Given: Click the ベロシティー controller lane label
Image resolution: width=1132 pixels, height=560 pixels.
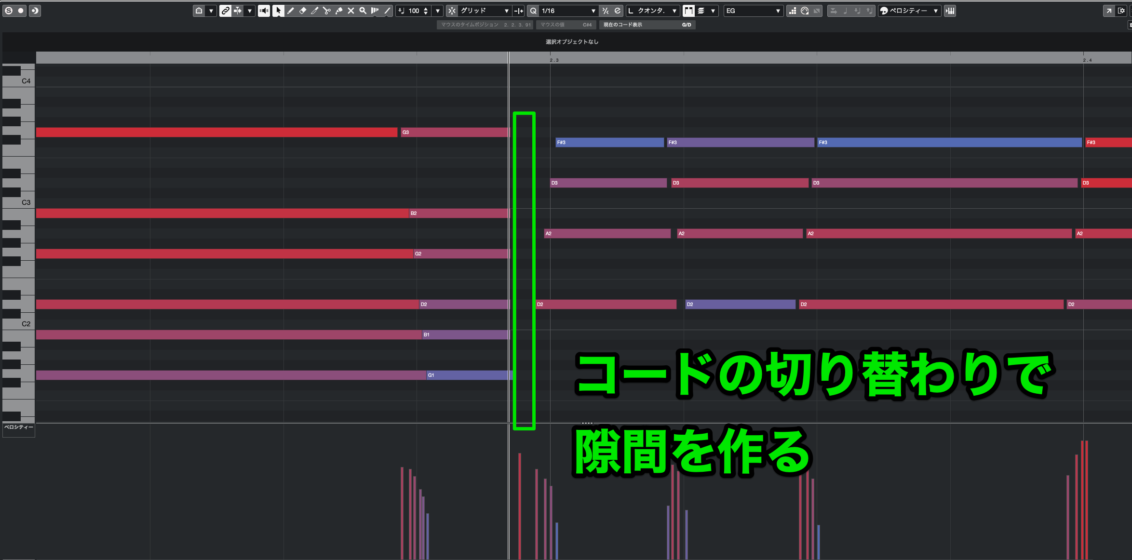Looking at the screenshot, I should pyautogui.click(x=19, y=427).
